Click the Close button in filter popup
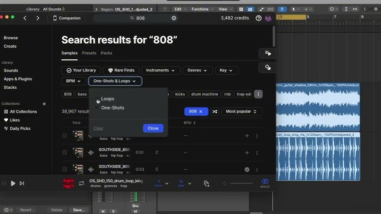The height and width of the screenshot is (214, 381). point(153,129)
